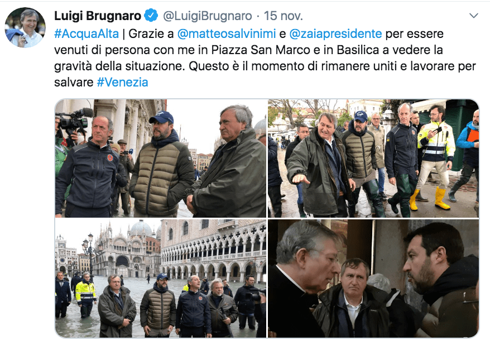Image resolution: width=490 pixels, height=341 pixels.
Task: View the bottom-left flooded Piazza San Marco photo
Action: 161,278
